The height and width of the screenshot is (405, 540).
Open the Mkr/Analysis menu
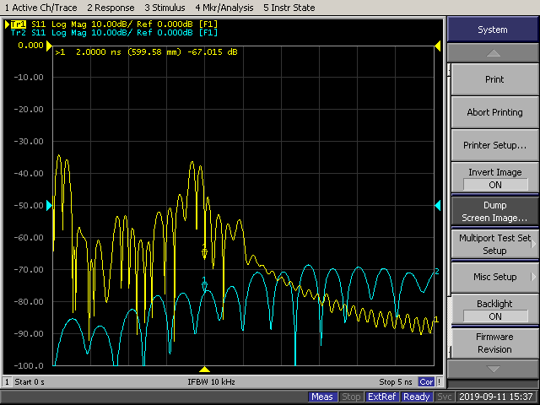click(x=224, y=8)
